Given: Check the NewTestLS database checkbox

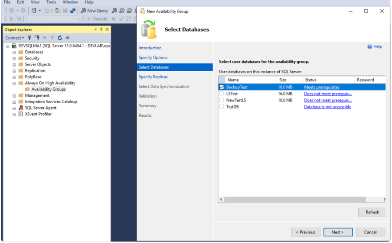Looking at the screenshot, I should (222, 100).
